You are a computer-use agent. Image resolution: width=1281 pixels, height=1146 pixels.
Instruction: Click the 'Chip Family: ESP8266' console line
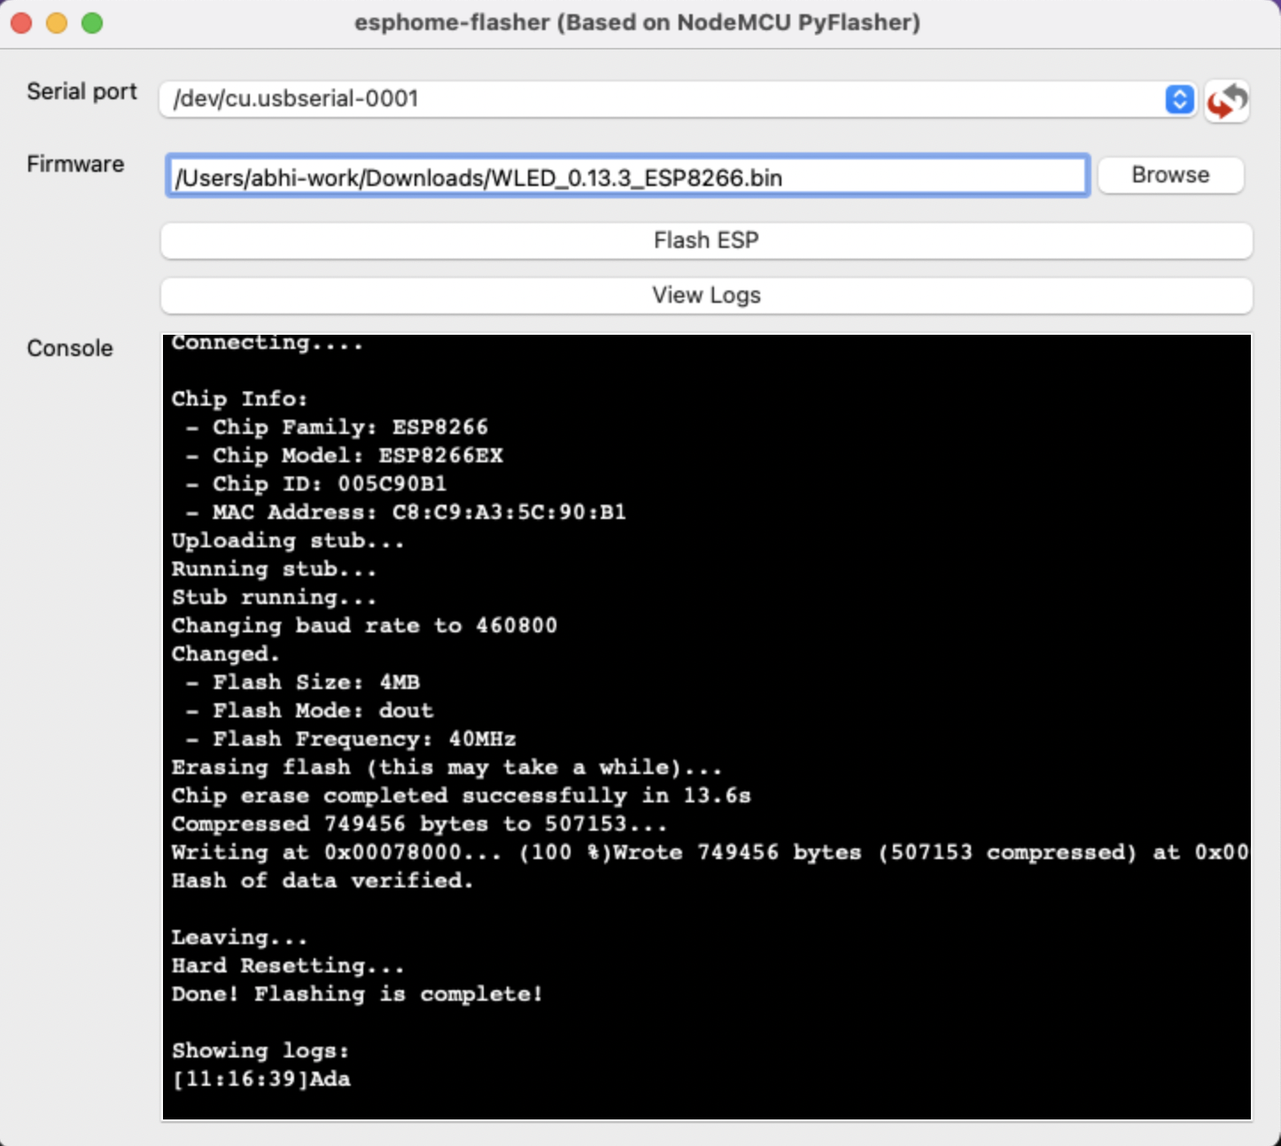click(x=338, y=427)
